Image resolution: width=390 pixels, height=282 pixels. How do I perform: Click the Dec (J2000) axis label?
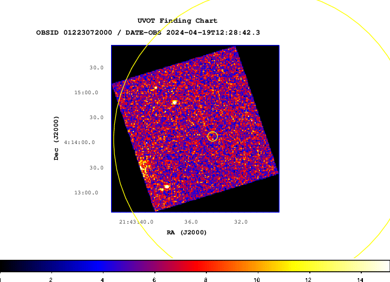click(56, 138)
